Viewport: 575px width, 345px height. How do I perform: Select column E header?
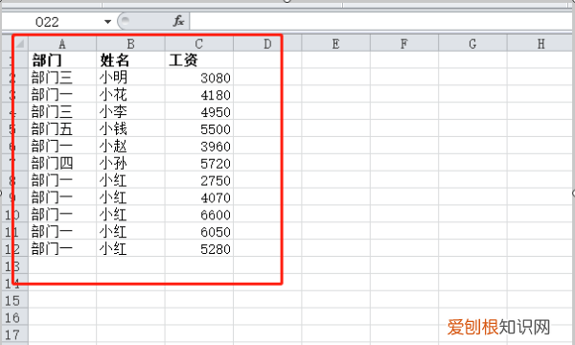336,44
